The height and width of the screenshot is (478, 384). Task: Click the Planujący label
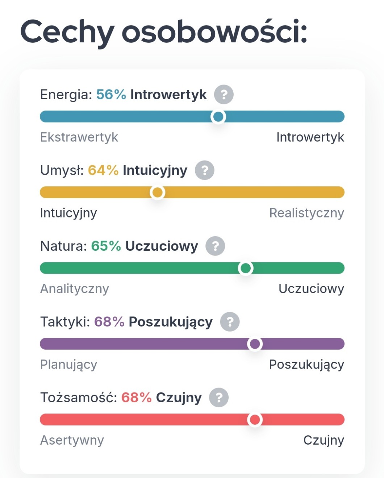68,365
